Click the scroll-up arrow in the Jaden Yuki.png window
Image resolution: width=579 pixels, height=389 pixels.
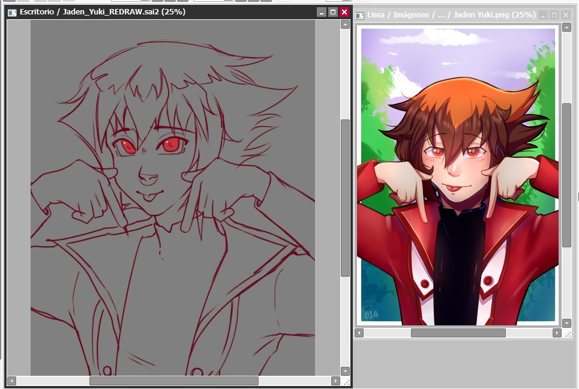566,27
